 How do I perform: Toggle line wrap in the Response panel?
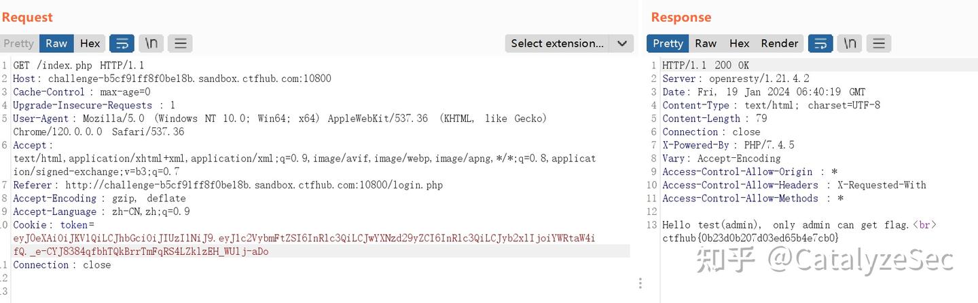click(820, 43)
